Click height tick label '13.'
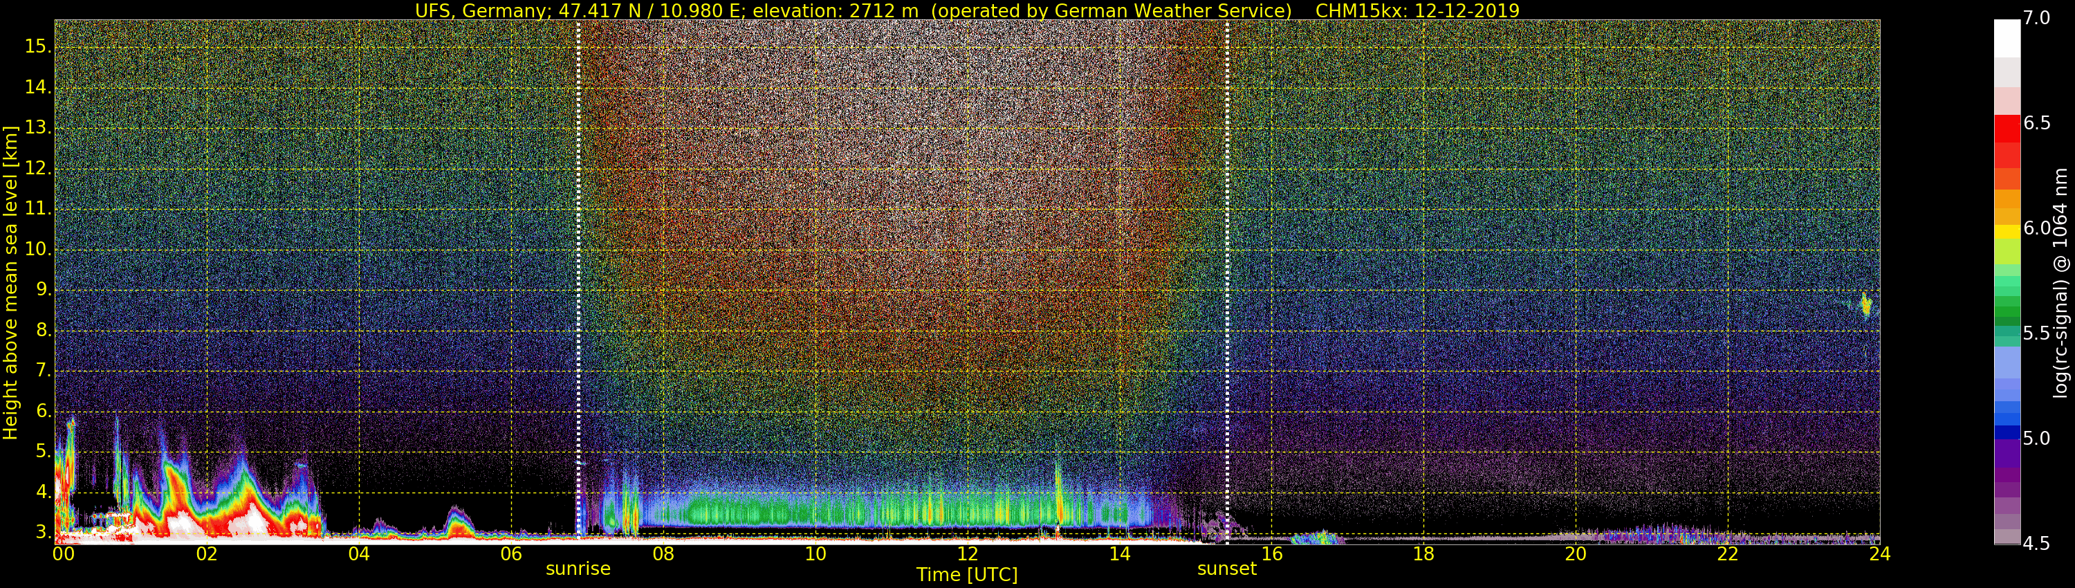 (x=38, y=128)
